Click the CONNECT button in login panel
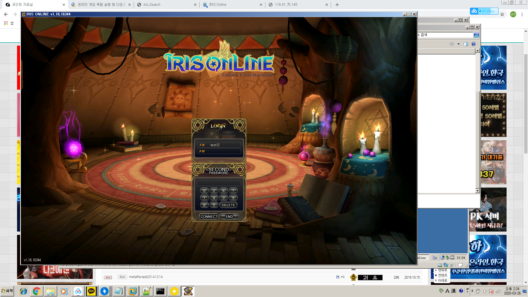This screenshot has width=528, height=297. (x=209, y=216)
